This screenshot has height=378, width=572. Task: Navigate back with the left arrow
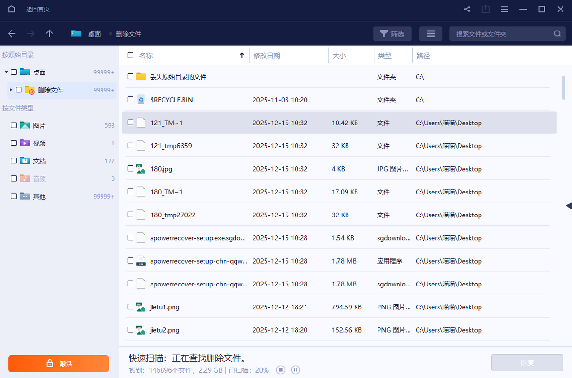(x=12, y=34)
